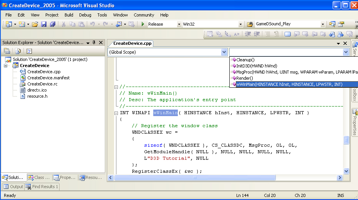Toggle auto-hide pin on Solution Explorer
The image size is (358, 200).
pyautogui.click(x=94, y=43)
